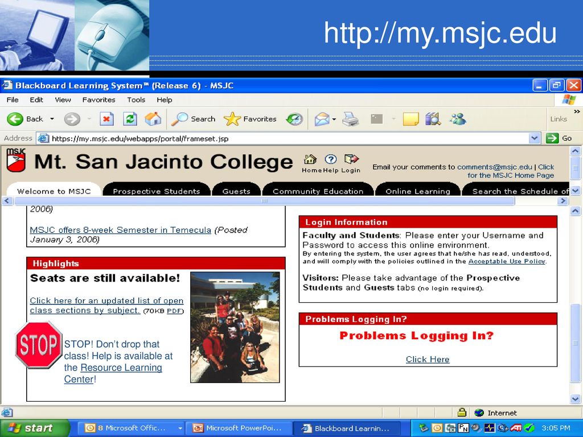
Task: Click the grey Forward arrow button
Action: tap(72, 119)
